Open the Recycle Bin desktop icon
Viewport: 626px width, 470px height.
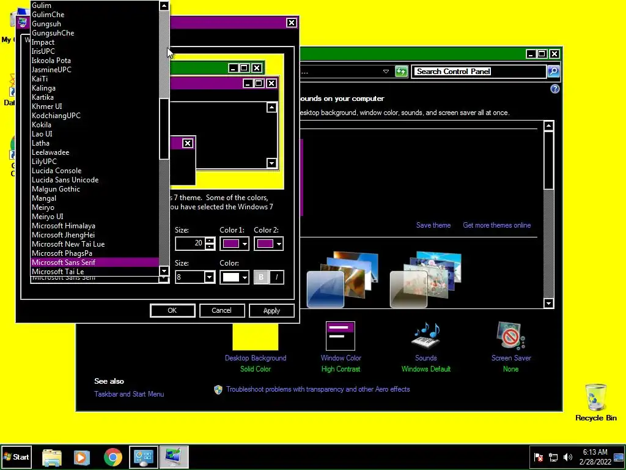[595, 402]
